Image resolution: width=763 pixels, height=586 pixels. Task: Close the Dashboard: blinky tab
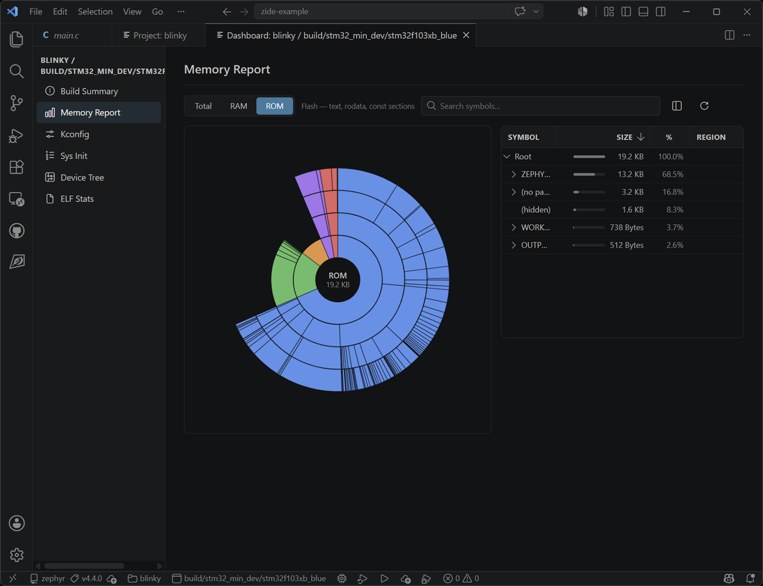[x=466, y=35]
